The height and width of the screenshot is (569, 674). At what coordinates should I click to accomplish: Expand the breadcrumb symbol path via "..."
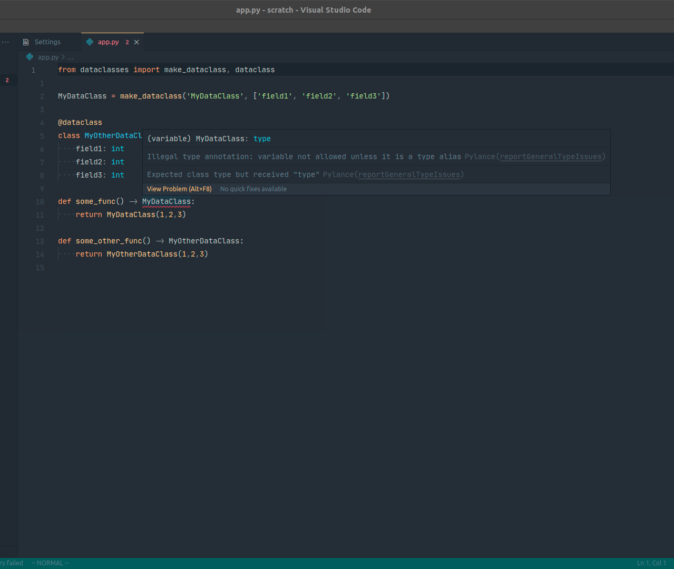pyautogui.click(x=70, y=57)
